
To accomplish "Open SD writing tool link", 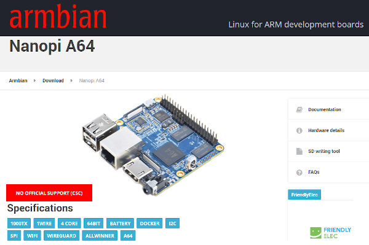I will [x=324, y=151].
